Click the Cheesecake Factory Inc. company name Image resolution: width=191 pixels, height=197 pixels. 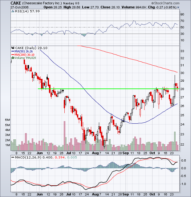pyautogui.click(x=43, y=3)
